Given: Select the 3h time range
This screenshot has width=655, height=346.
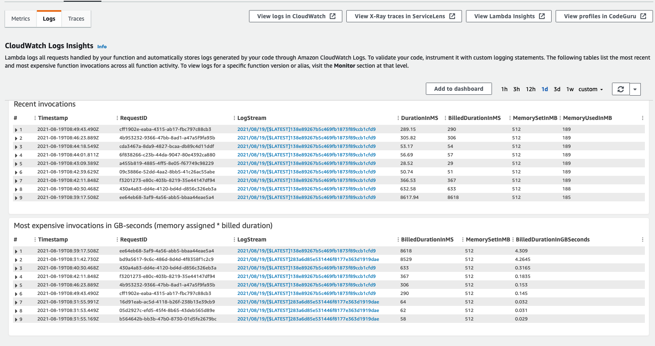Looking at the screenshot, I should (516, 89).
